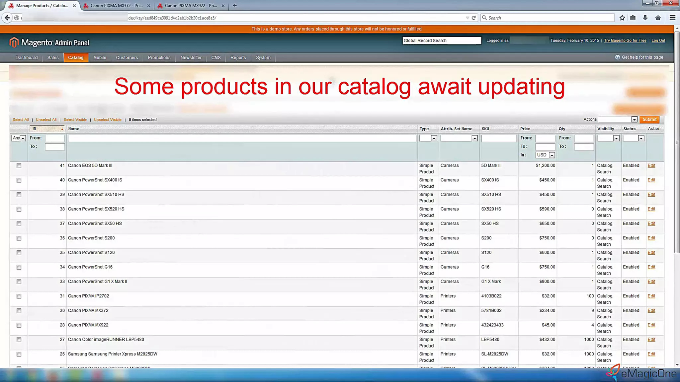The image size is (680, 382).
Task: Select the Canon PIXMA MX372 row checkbox
Action: 19,311
